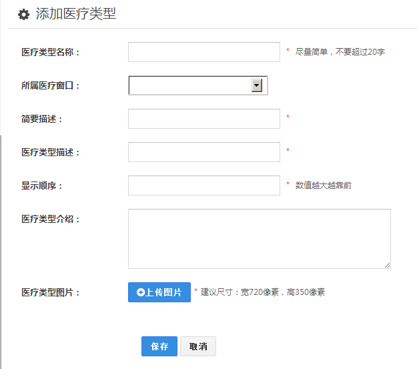The width and height of the screenshot is (417, 369).
Task: Click the 医疗类型描述 label text
Action: pyautogui.click(x=51, y=152)
